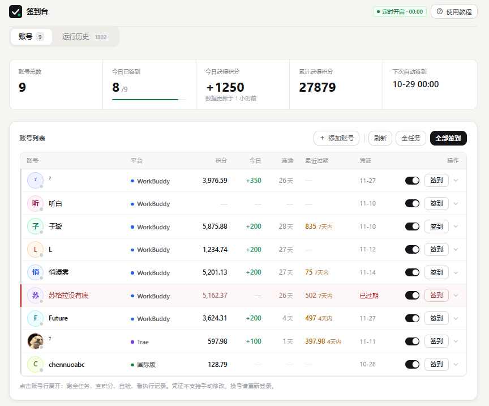Click the 397.98 4天内 expiry value
The height and width of the screenshot is (406, 489).
click(x=323, y=341)
